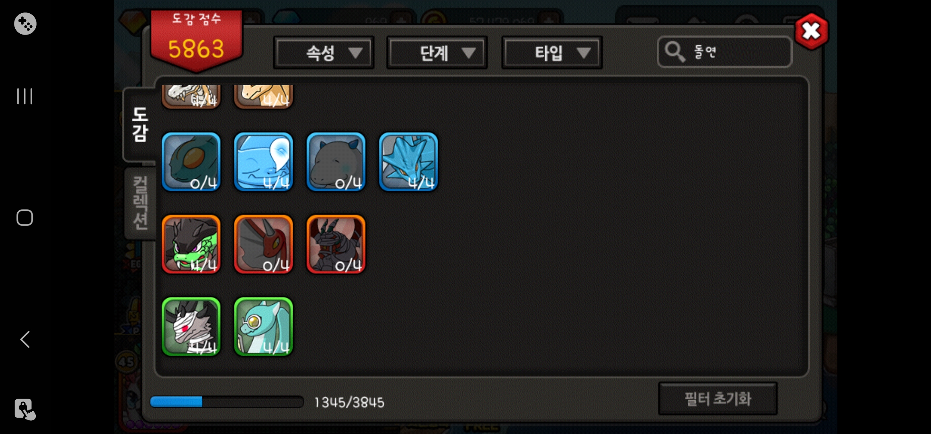Screen dimensions: 931x434
Task: Expand the 속성 attribute filter dropdown
Action: [x=324, y=53]
